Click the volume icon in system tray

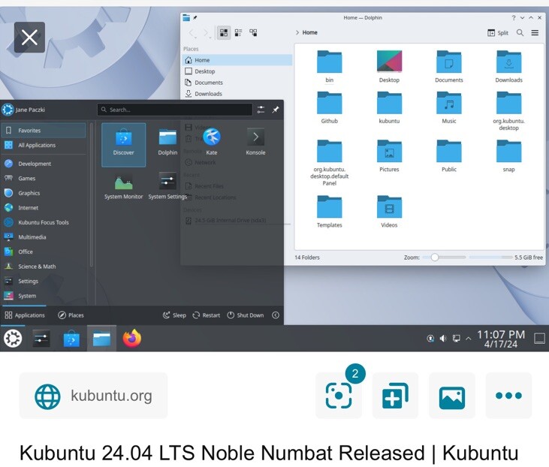click(443, 339)
